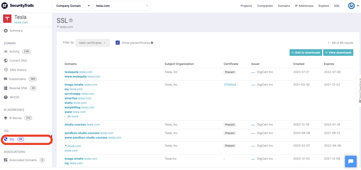Open teslaquila.tesla.com domain link

point(78,72)
